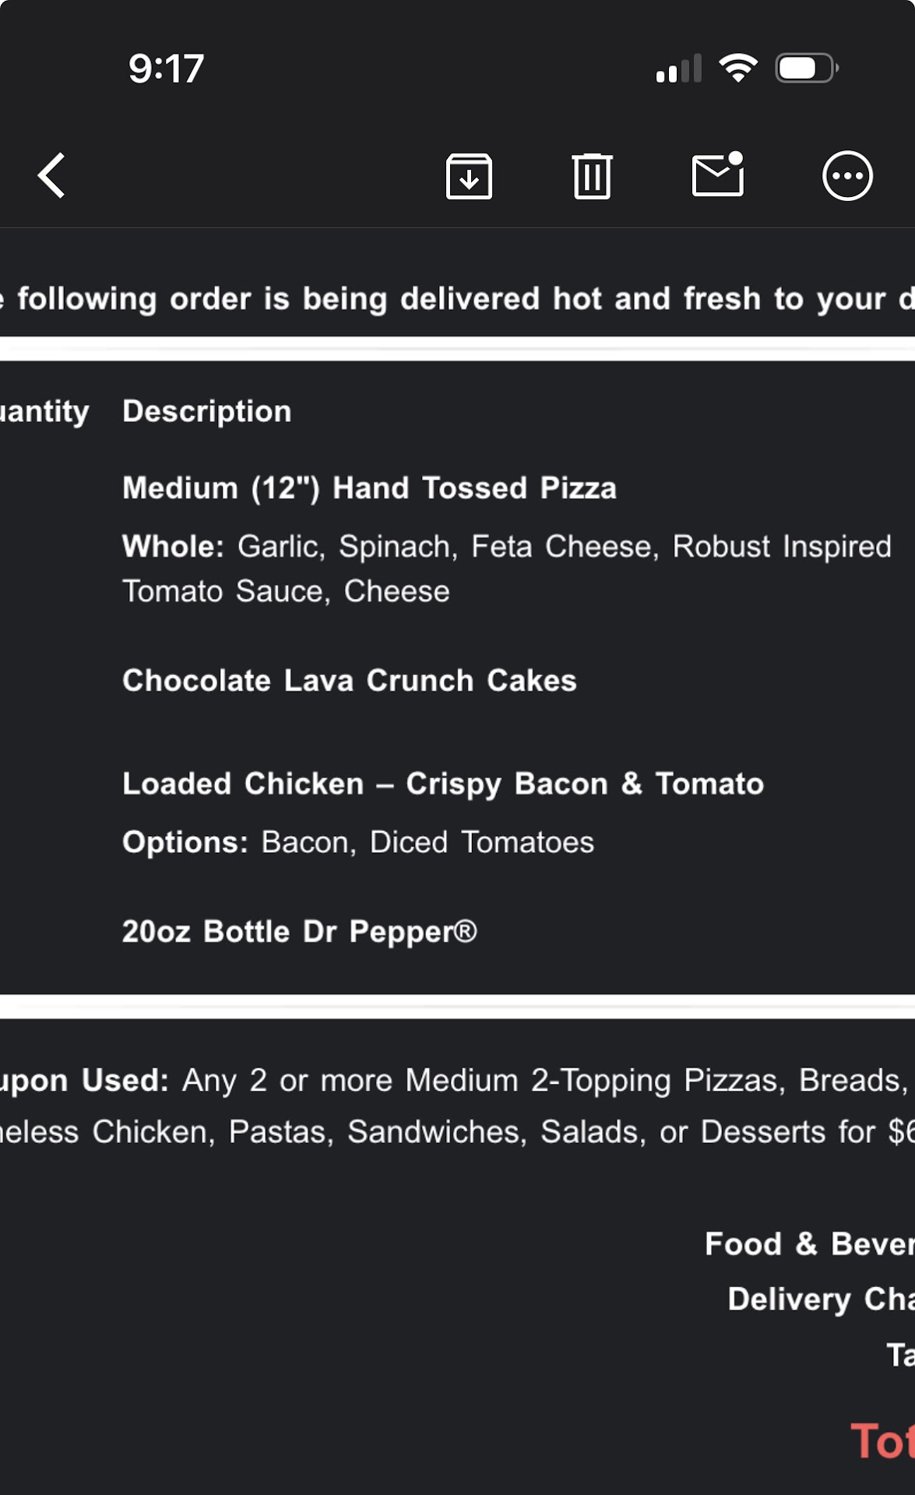Tap the Wi-Fi status icon
Viewport: 915px width, 1495px height.
click(x=738, y=69)
